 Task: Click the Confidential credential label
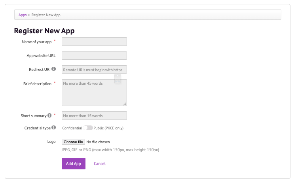(x=72, y=128)
